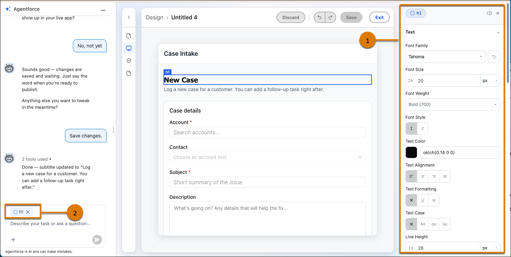This screenshot has height=257, width=511.
Task: Redo the last design change
Action: 330,17
